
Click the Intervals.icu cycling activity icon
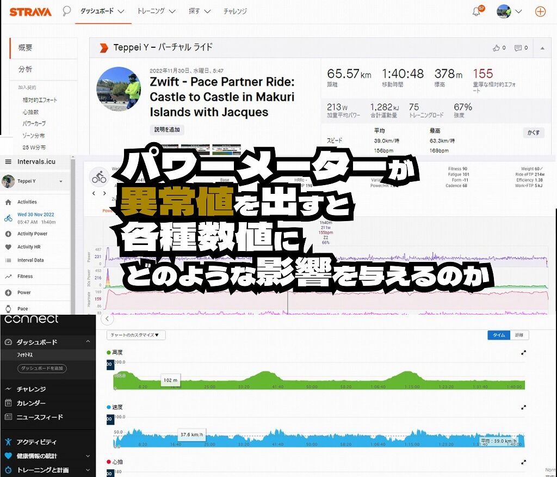(x=99, y=177)
